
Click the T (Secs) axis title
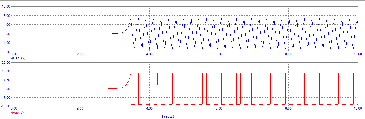pos(167,117)
